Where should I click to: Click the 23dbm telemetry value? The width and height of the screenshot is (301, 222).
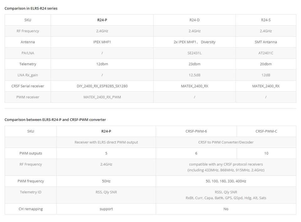[x=194, y=64]
